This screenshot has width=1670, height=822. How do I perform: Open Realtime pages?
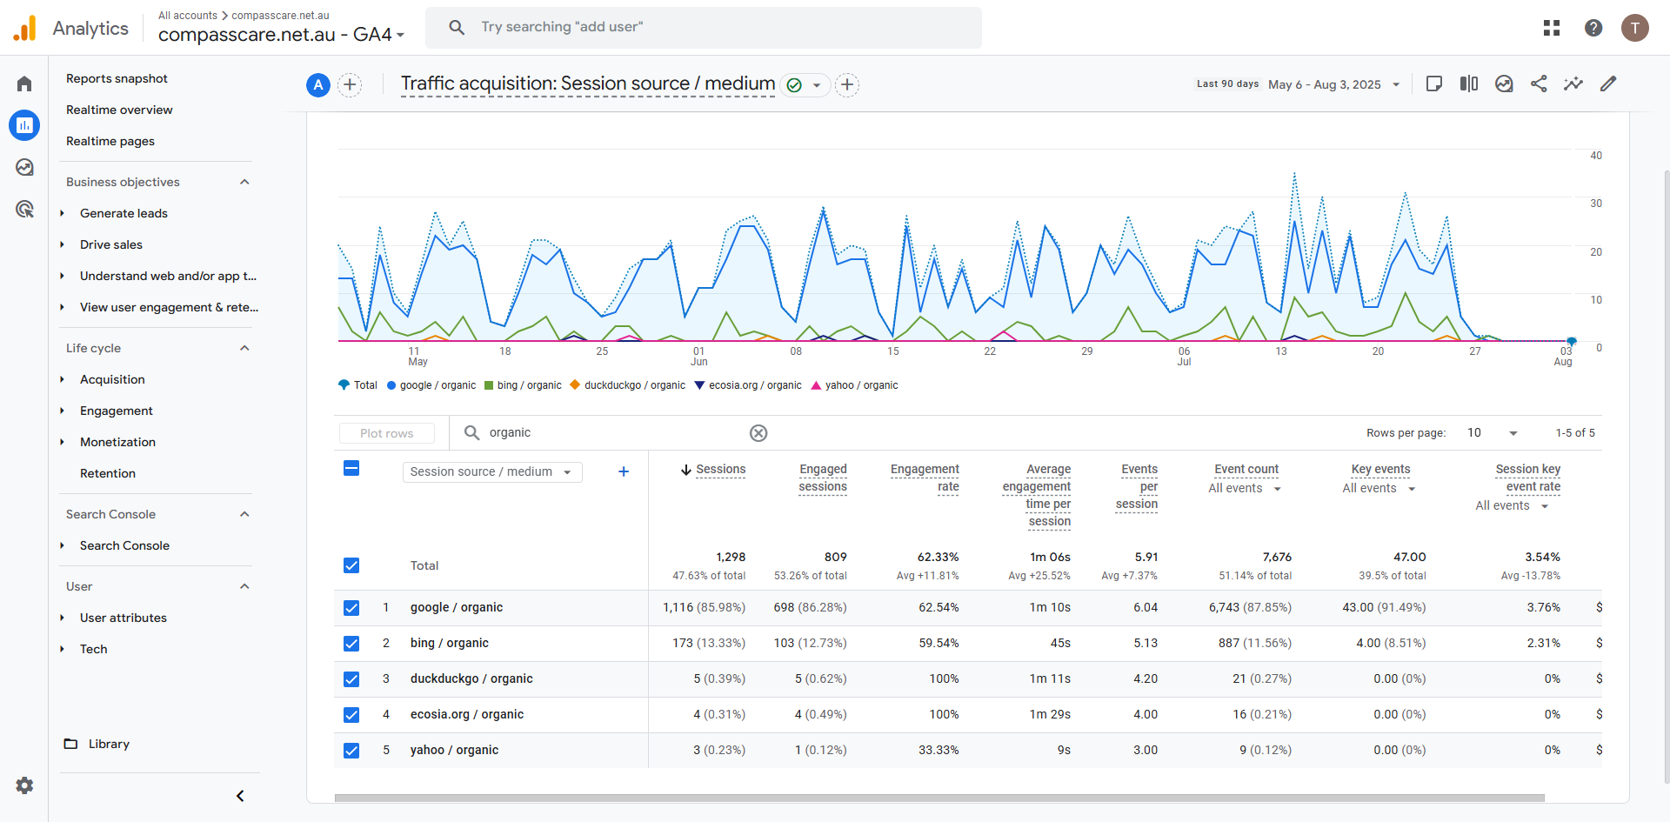pos(110,141)
